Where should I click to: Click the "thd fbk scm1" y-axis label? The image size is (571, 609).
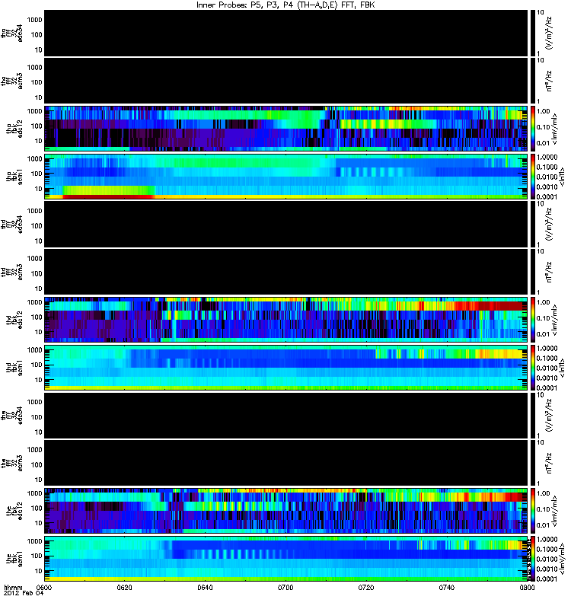coord(14,368)
